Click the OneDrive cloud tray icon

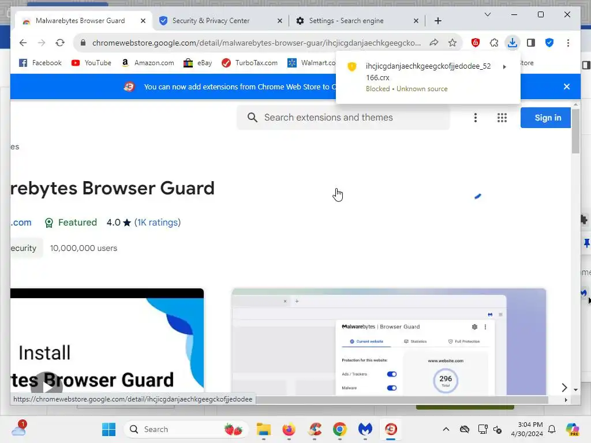coord(465,429)
